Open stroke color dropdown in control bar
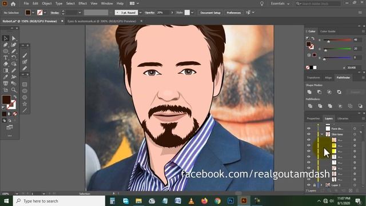This screenshot has height=206, width=366. [45, 13]
